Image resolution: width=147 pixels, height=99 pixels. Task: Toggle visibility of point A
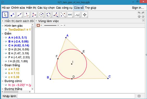tap(6, 38)
